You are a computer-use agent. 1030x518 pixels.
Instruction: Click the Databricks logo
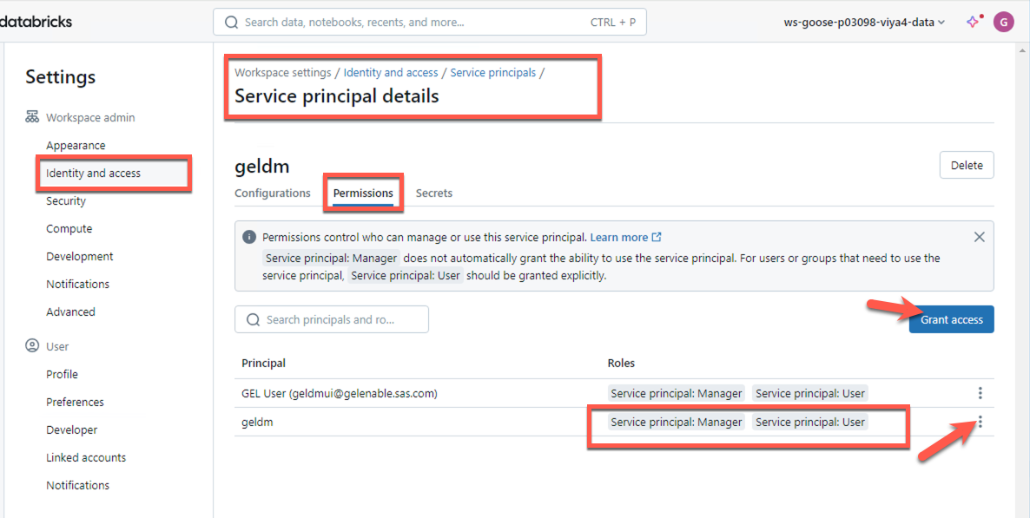36,20
